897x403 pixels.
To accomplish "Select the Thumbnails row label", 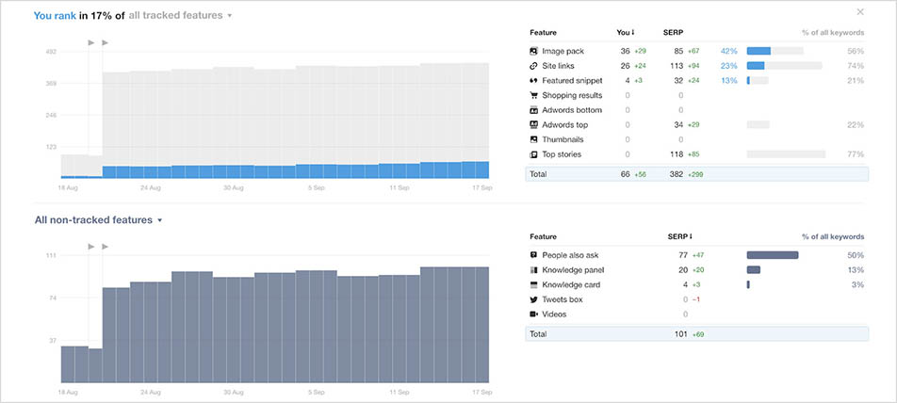I will [x=563, y=139].
